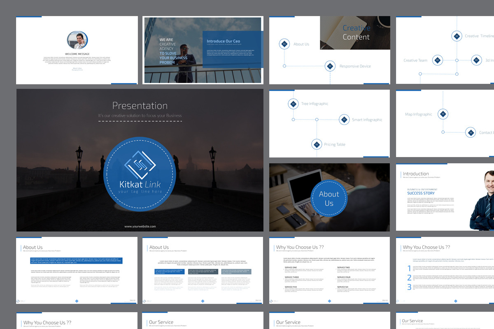Click the notebook photo beside Creative Content heading
This screenshot has height=329, width=494.
(355, 33)
